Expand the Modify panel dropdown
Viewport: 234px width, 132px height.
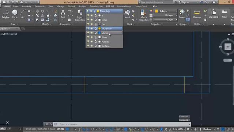[46, 24]
